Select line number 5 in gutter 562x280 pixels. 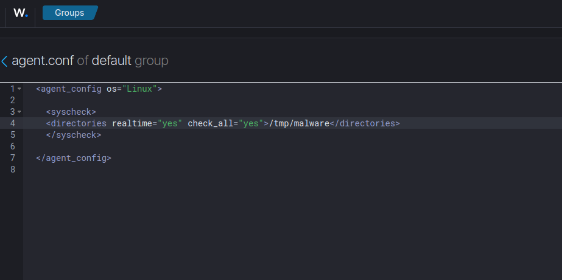coord(13,135)
